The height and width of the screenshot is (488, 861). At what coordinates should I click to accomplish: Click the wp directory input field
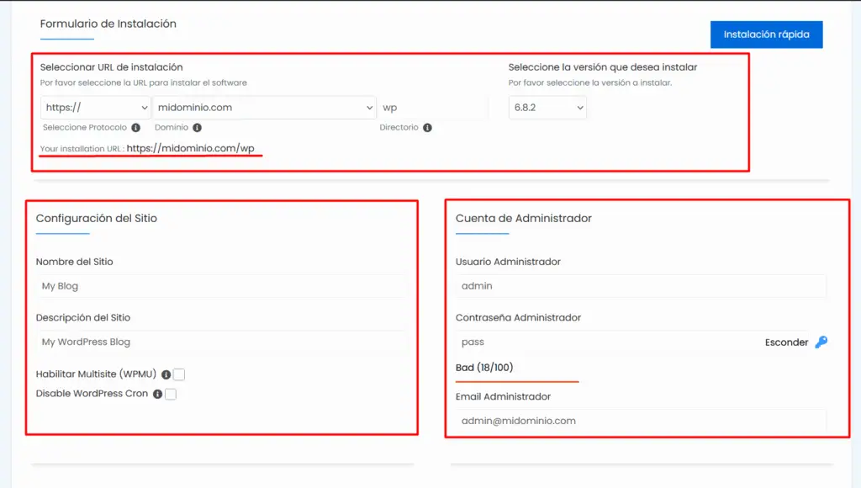tap(433, 108)
